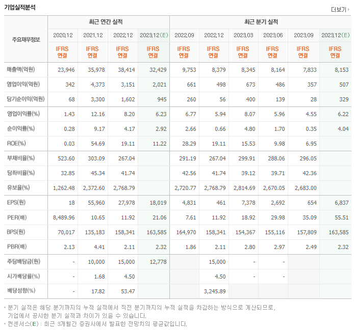Screen dimensions: 354x330
Task: Click the BPS value 157,809
Action: click(x=307, y=232)
